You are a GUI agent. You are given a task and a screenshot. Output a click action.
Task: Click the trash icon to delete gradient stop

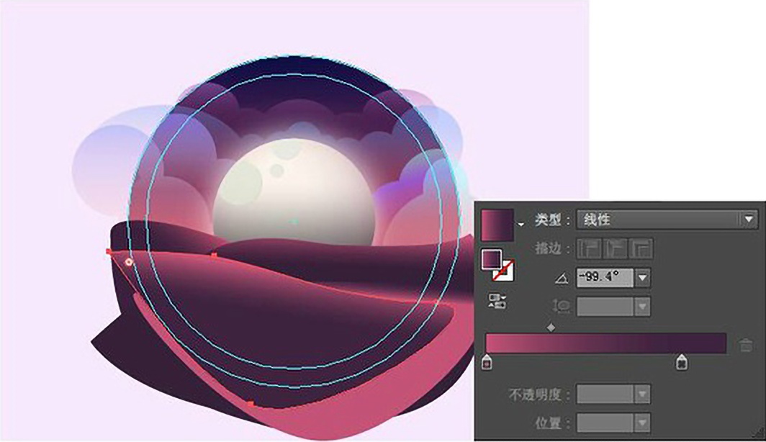coord(745,345)
